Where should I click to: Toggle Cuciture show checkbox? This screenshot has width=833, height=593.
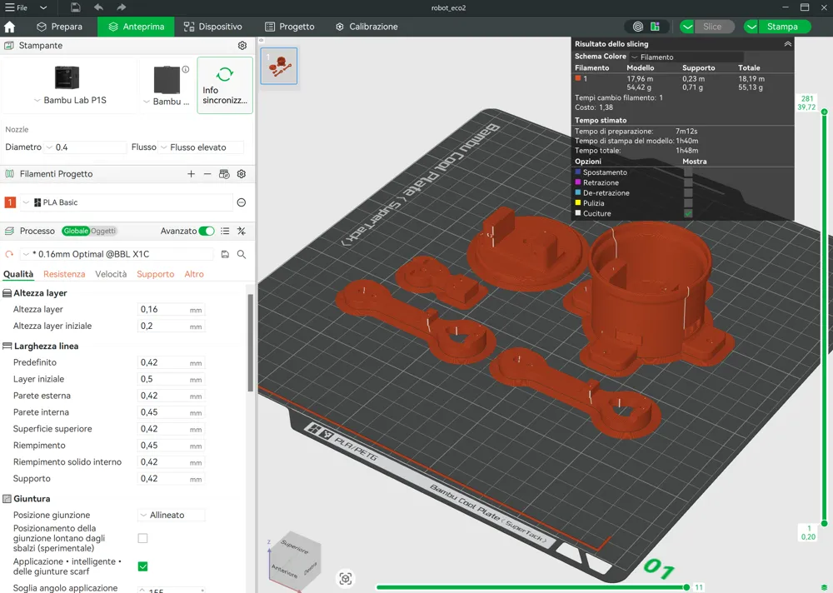(x=688, y=213)
